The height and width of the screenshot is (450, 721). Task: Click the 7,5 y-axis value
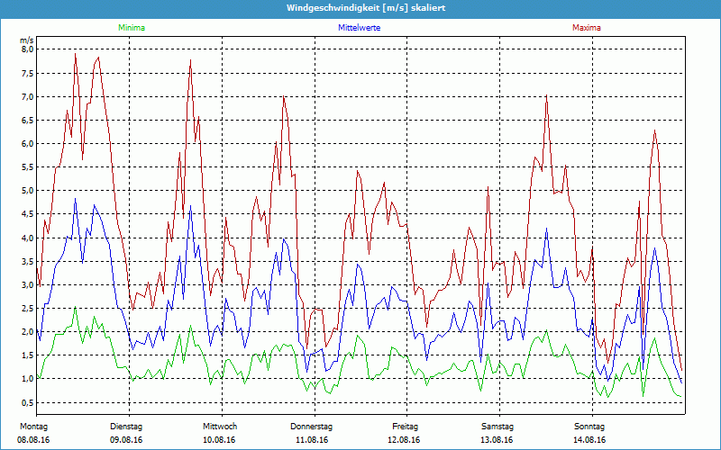[x=28, y=73]
